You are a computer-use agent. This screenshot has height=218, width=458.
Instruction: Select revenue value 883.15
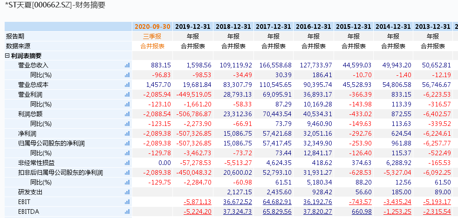[161, 65]
